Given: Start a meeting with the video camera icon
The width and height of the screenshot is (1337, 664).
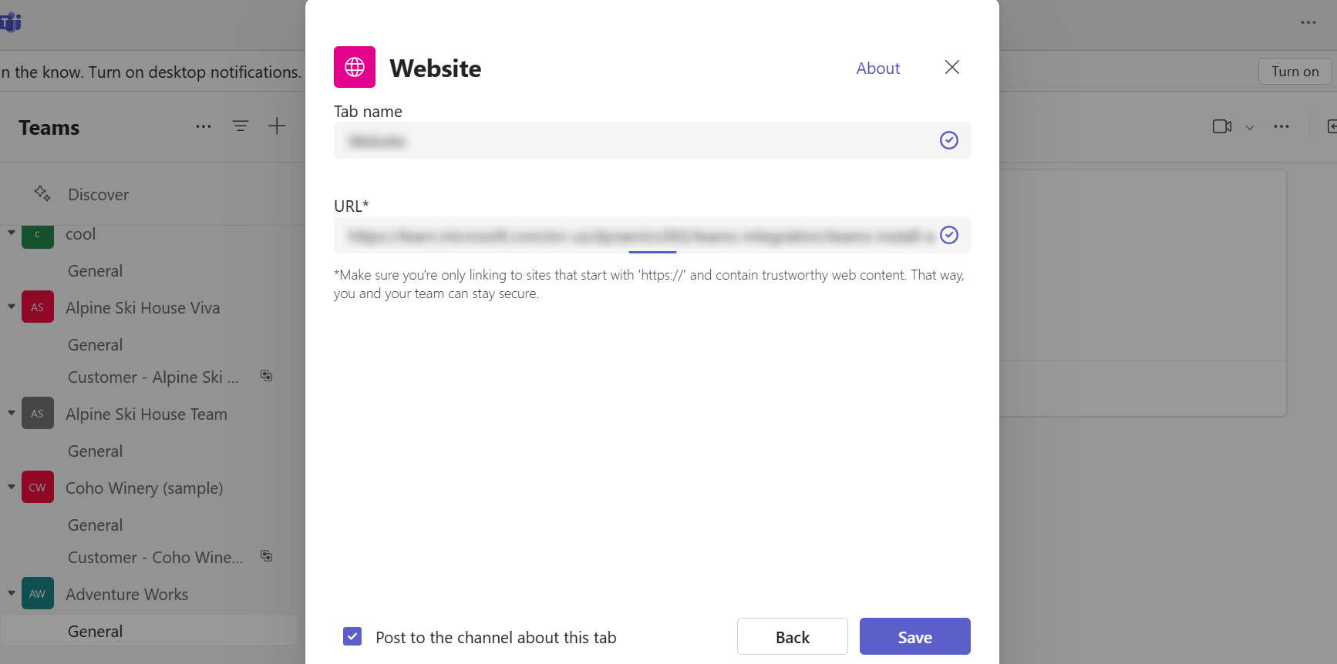Looking at the screenshot, I should 1222,126.
